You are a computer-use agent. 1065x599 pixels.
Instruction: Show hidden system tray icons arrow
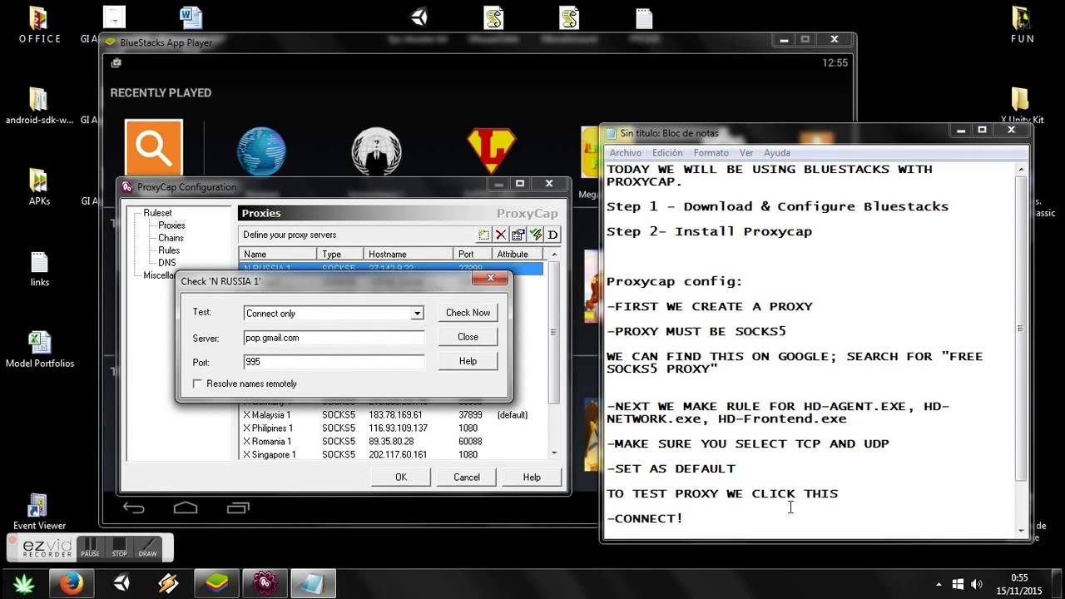pyautogui.click(x=939, y=584)
